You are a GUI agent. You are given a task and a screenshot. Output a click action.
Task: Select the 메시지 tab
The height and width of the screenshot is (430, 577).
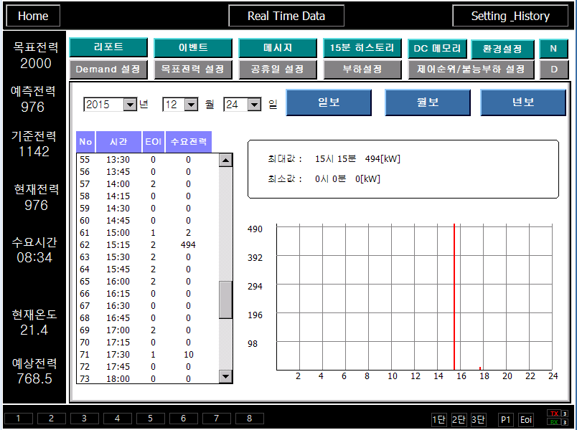(x=278, y=47)
